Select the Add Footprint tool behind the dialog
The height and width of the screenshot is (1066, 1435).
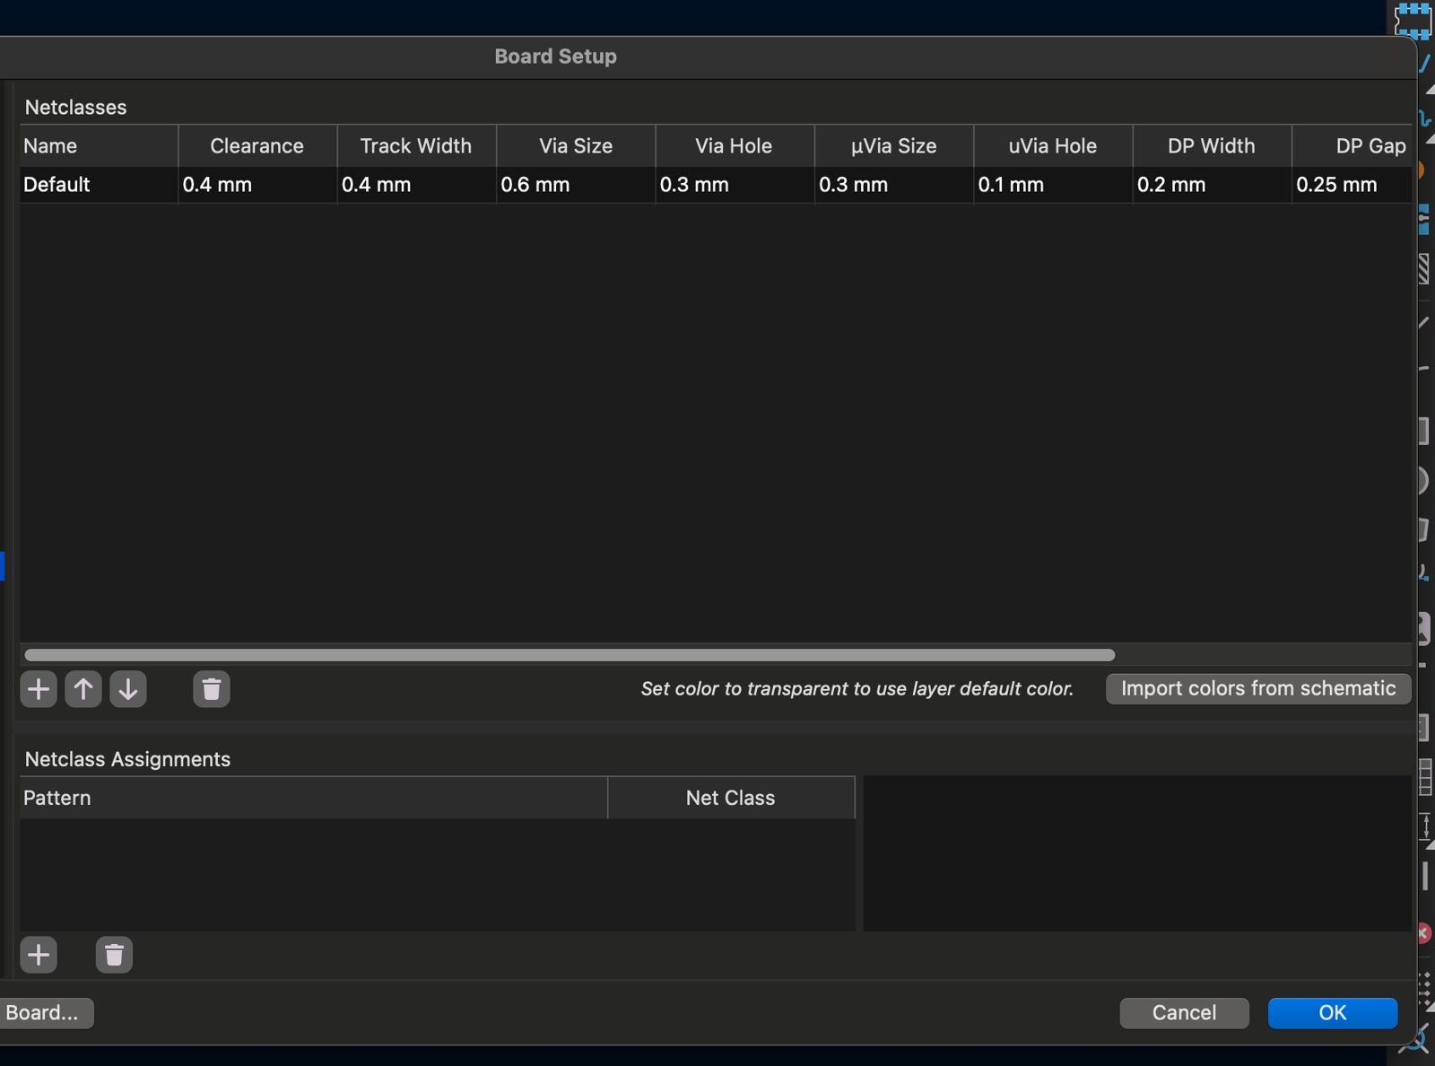pos(1413,20)
